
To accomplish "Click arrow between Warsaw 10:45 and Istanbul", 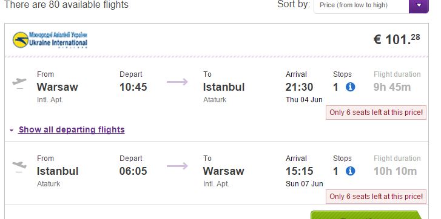I will pyautogui.click(x=177, y=82).
